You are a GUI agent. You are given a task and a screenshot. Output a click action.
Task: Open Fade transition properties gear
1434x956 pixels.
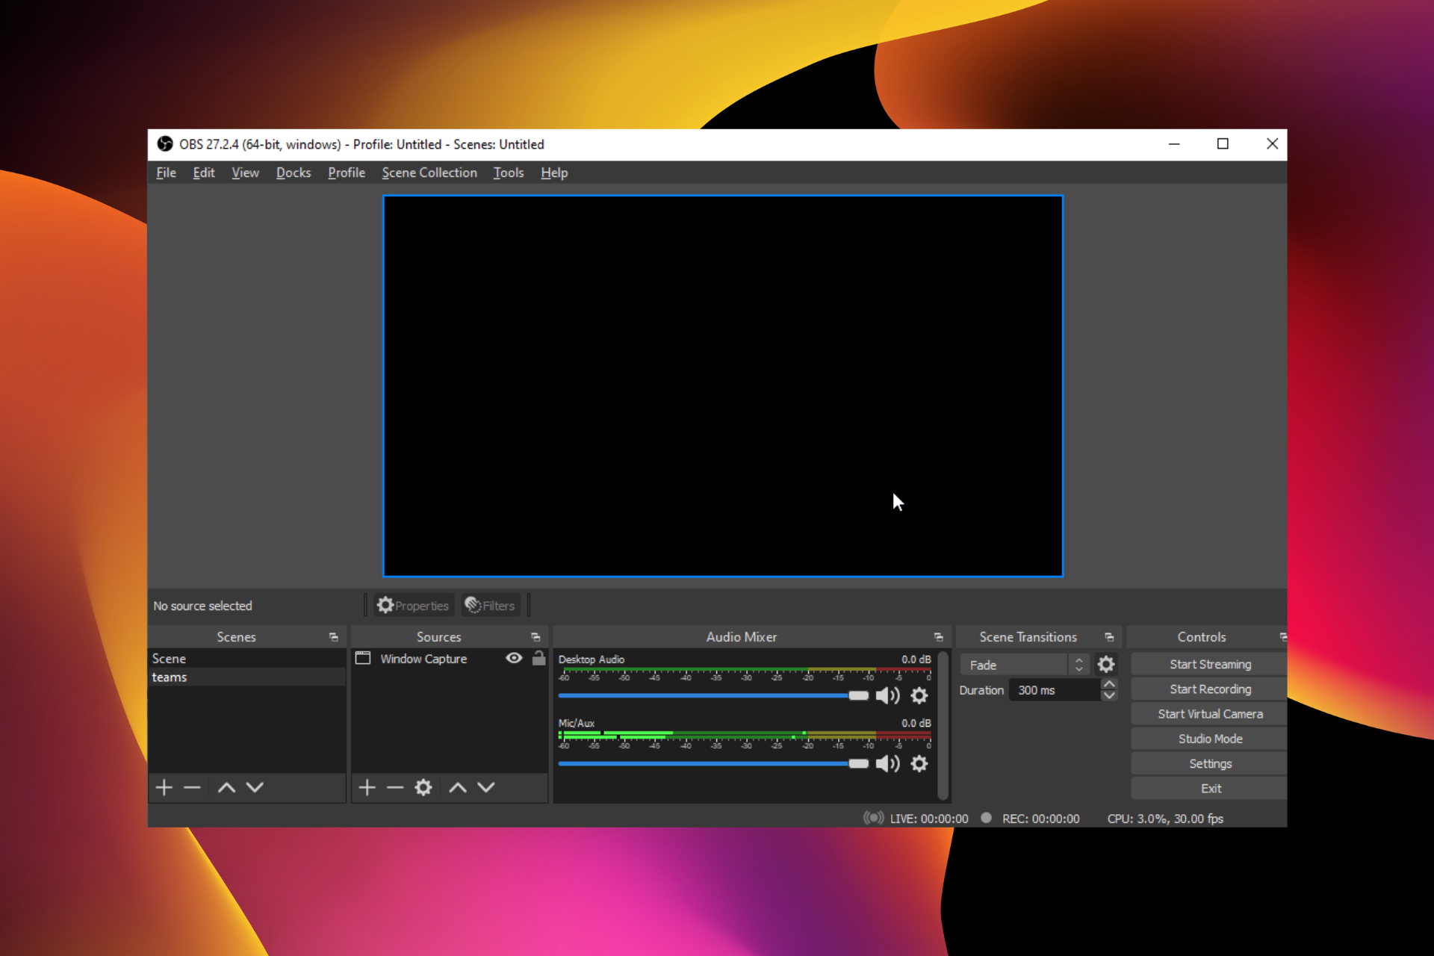tap(1106, 665)
